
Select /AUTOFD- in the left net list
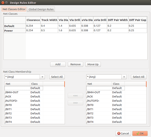click(x=35, y=101)
